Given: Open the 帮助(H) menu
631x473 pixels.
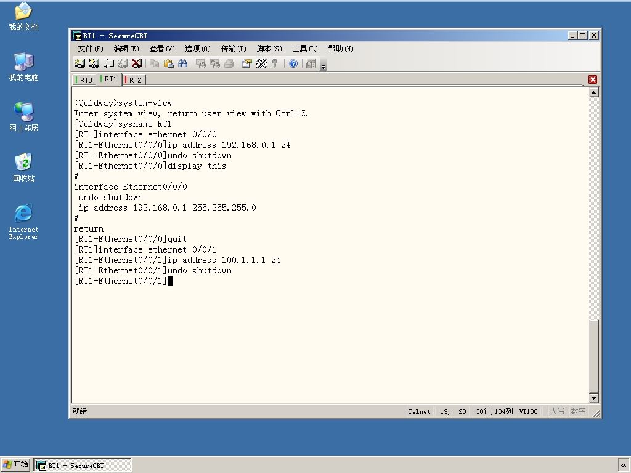Looking at the screenshot, I should [340, 49].
